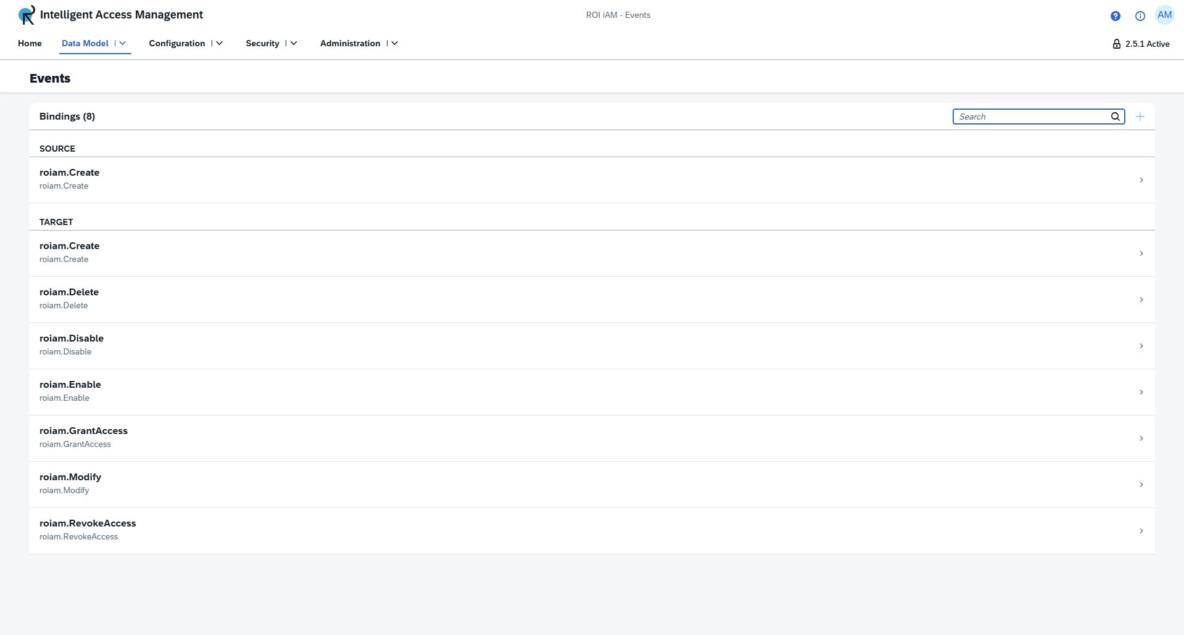
Task: Click the plus icon to add binding
Action: tap(1140, 117)
